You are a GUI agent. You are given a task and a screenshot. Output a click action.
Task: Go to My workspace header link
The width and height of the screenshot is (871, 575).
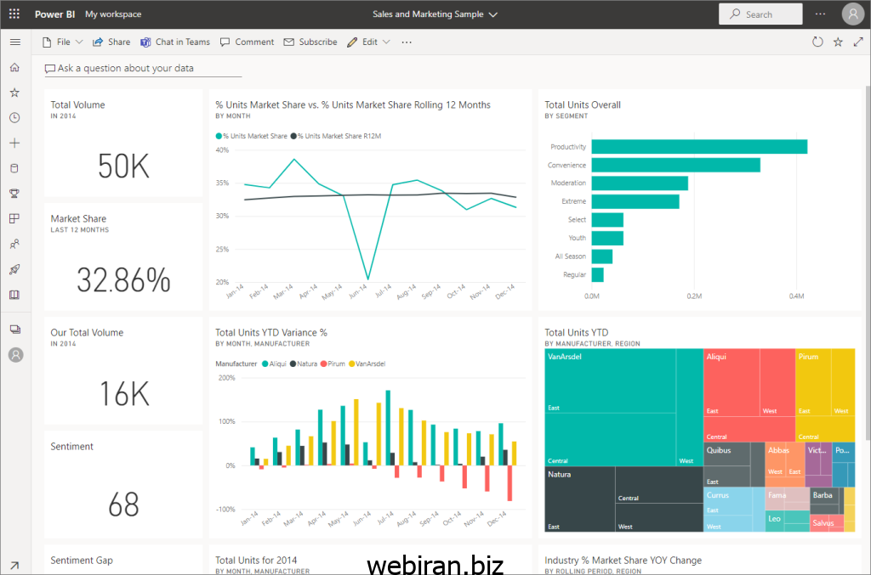tap(113, 14)
